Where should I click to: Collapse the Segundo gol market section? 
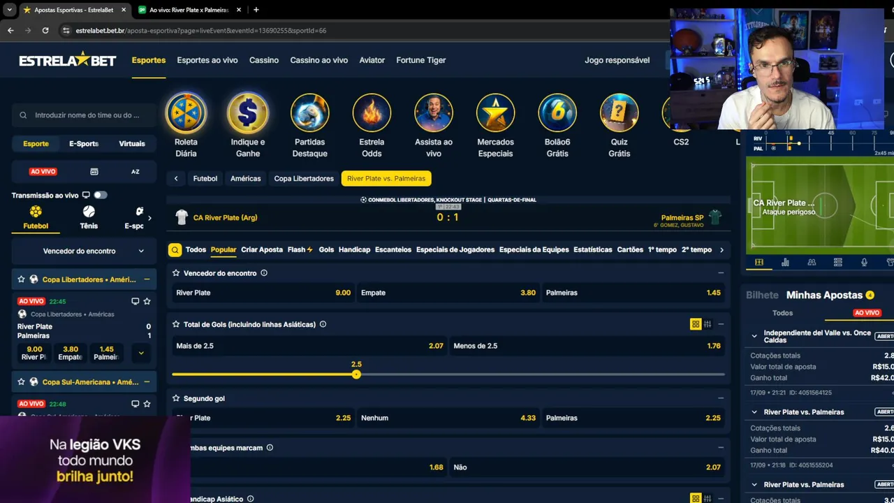721,398
